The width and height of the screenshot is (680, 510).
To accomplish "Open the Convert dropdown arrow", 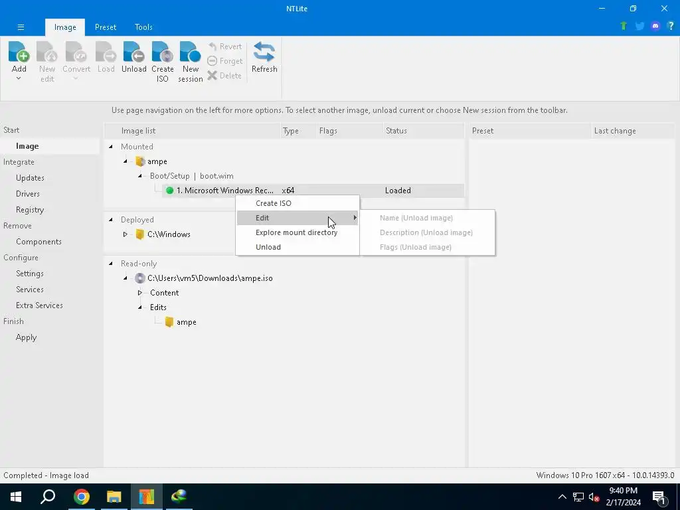I will (76, 78).
